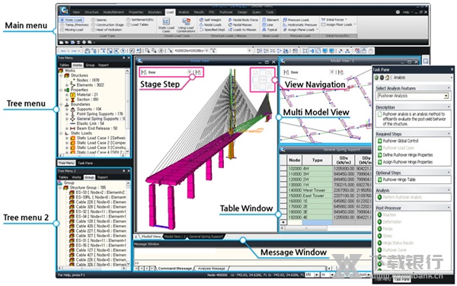Viewport: 457px width, 286px height.
Task: Select the Self Weight load icon
Action: [x=201, y=20]
